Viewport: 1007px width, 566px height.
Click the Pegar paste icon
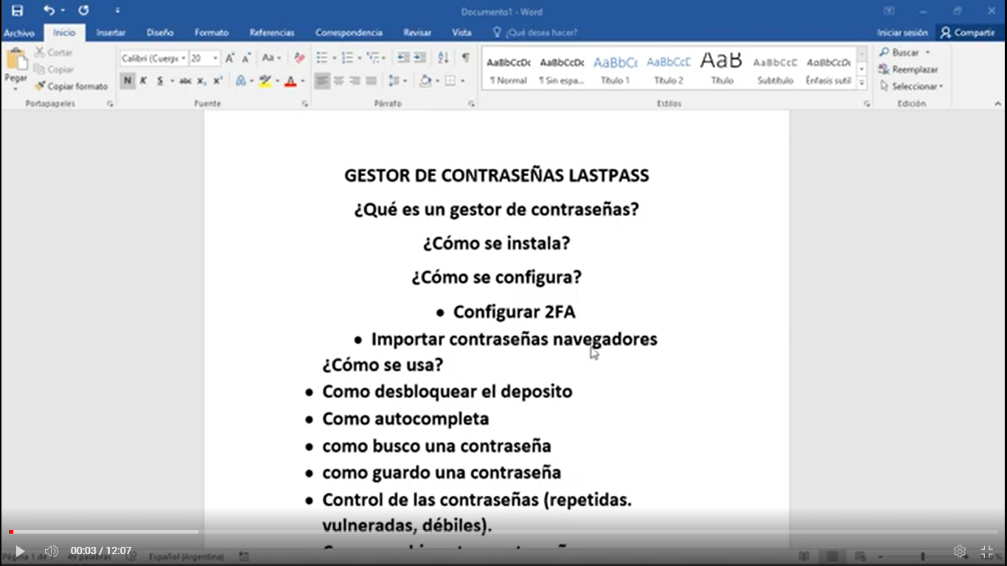[x=15, y=60]
